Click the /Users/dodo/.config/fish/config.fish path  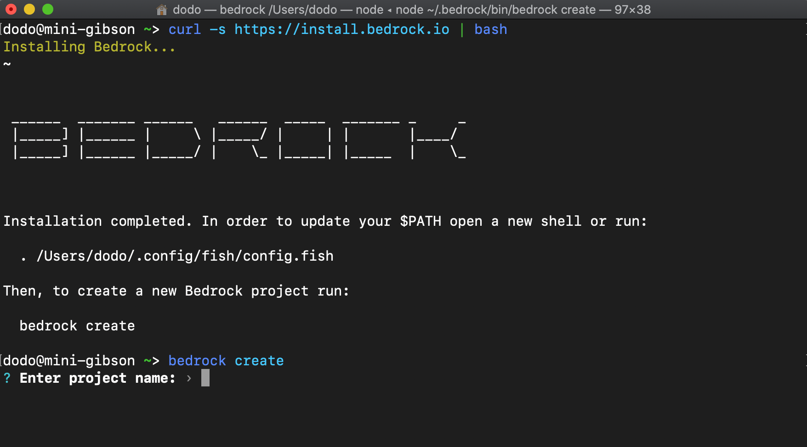point(185,256)
